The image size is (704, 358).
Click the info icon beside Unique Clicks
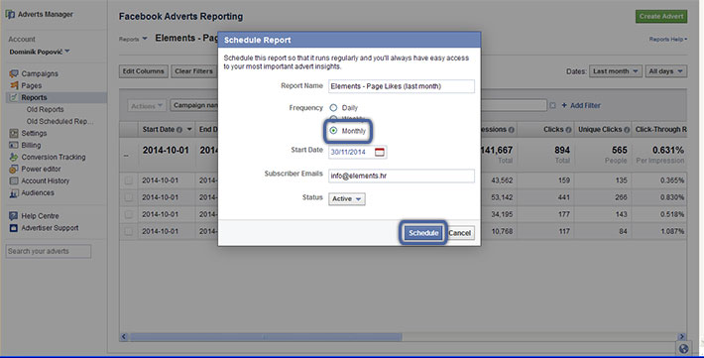pyautogui.click(x=627, y=130)
